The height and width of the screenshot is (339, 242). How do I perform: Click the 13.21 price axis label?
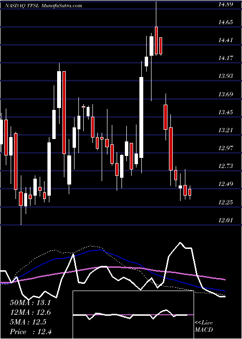pyautogui.click(x=225, y=130)
